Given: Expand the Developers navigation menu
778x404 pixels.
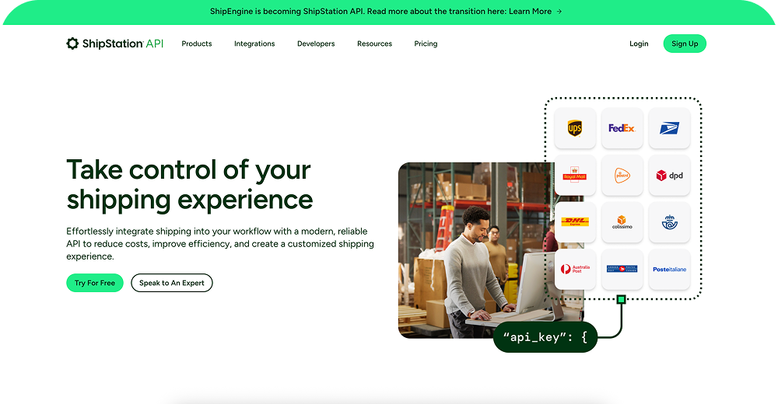Looking at the screenshot, I should pyautogui.click(x=316, y=44).
